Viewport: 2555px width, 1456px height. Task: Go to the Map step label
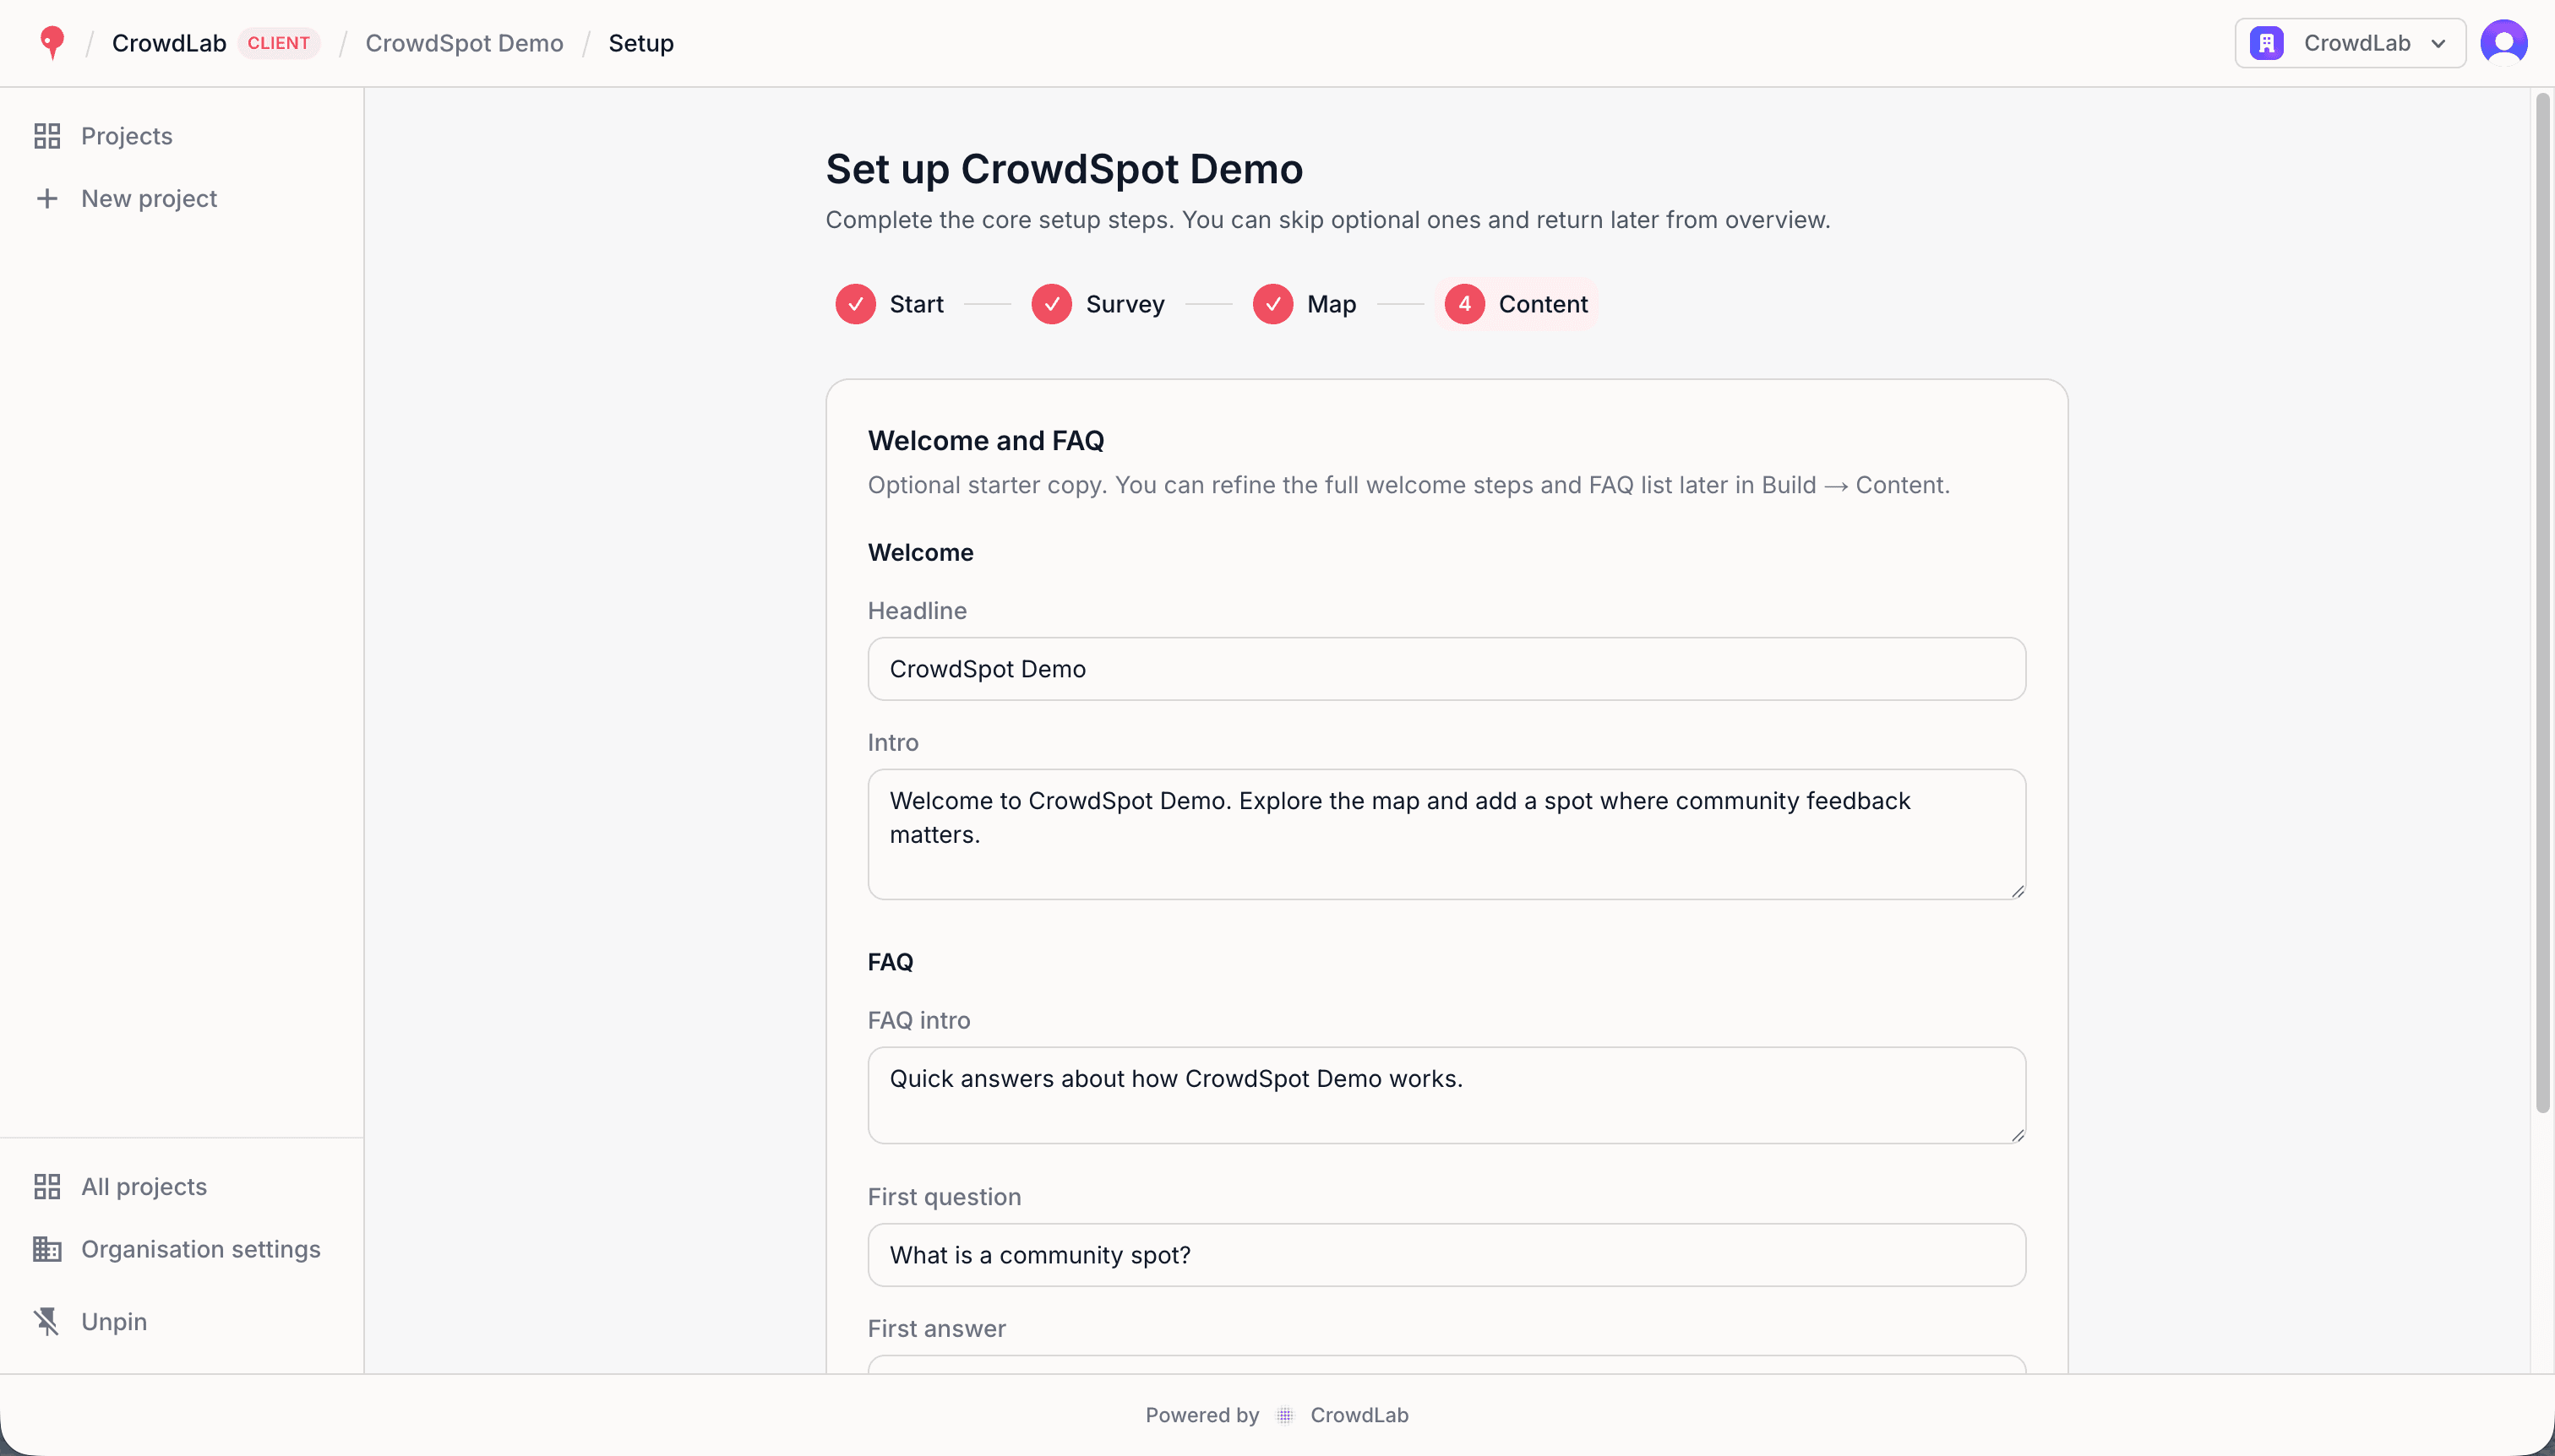coord(1332,304)
